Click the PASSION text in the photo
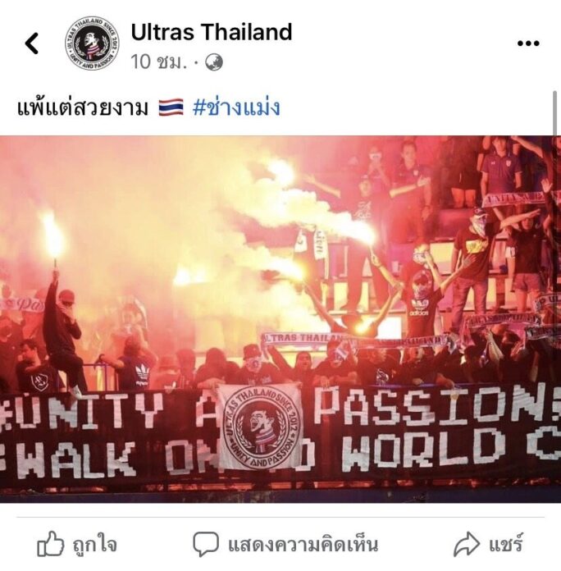Viewport: 561px width, 571px height. coord(438,405)
